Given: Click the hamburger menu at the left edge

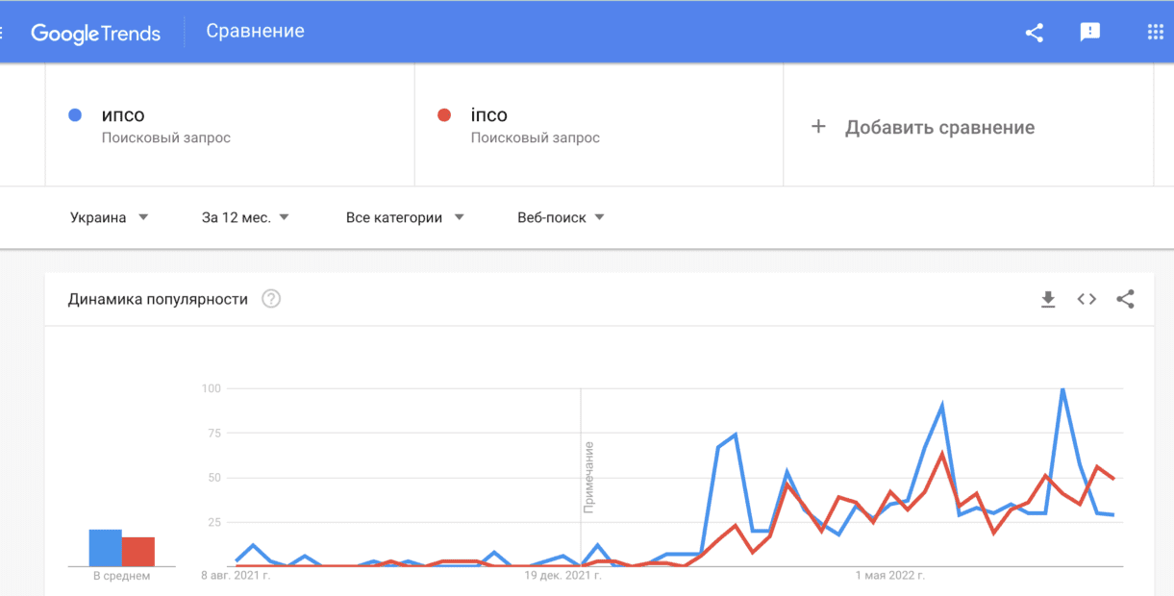Looking at the screenshot, I should (x=3, y=32).
